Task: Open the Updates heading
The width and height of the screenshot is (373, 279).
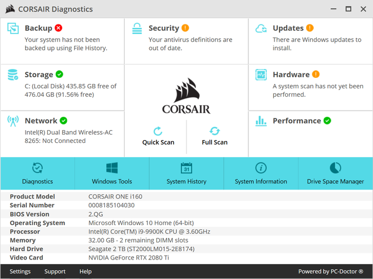Action: click(288, 28)
